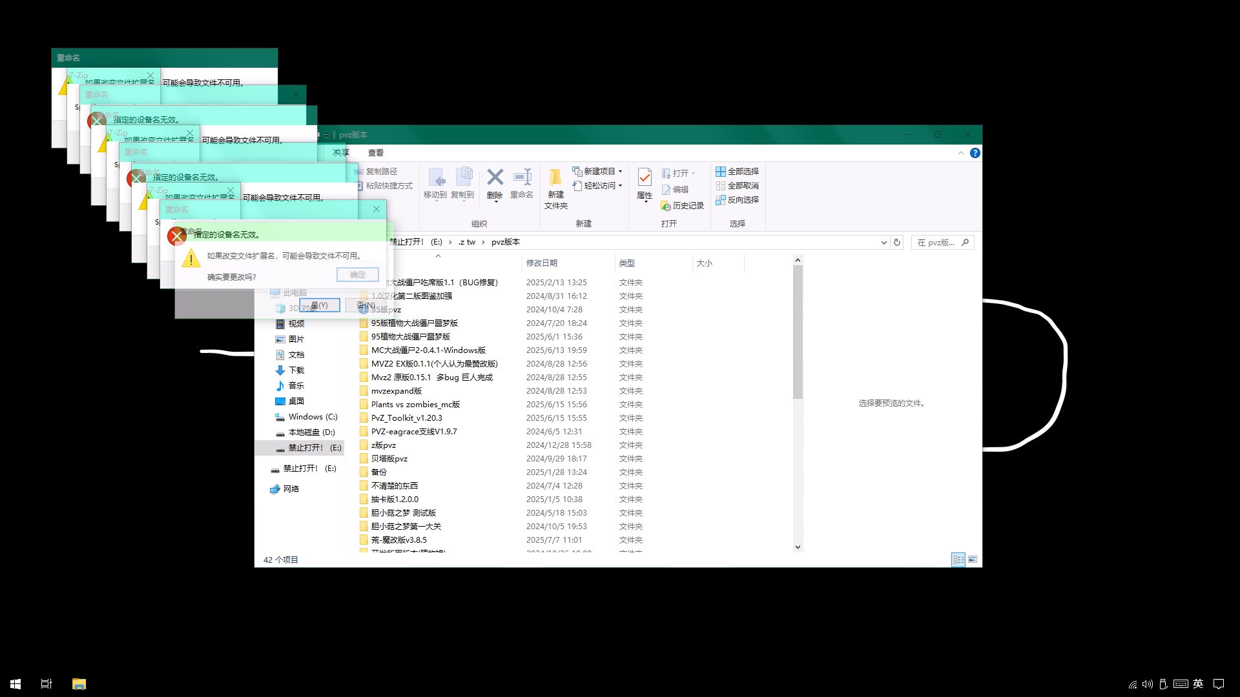
Task: Select the MC大战僵尸2-0.4.1-Windows版 folder
Action: coord(428,350)
